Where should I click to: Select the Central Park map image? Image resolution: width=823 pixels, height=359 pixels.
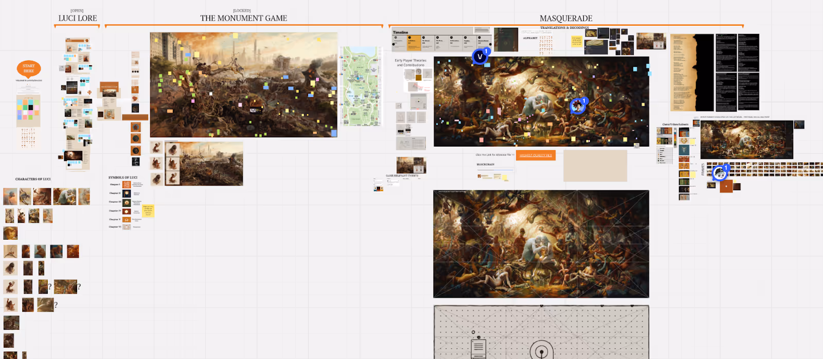pos(361,86)
